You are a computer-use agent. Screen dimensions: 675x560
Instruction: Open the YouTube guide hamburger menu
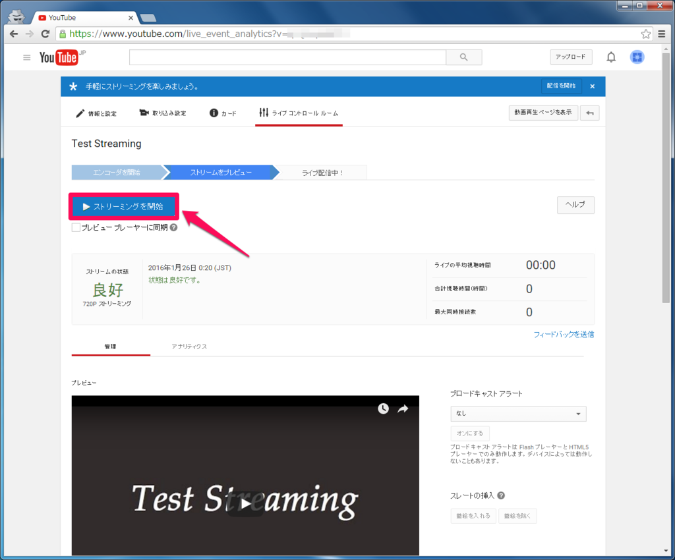click(x=26, y=57)
